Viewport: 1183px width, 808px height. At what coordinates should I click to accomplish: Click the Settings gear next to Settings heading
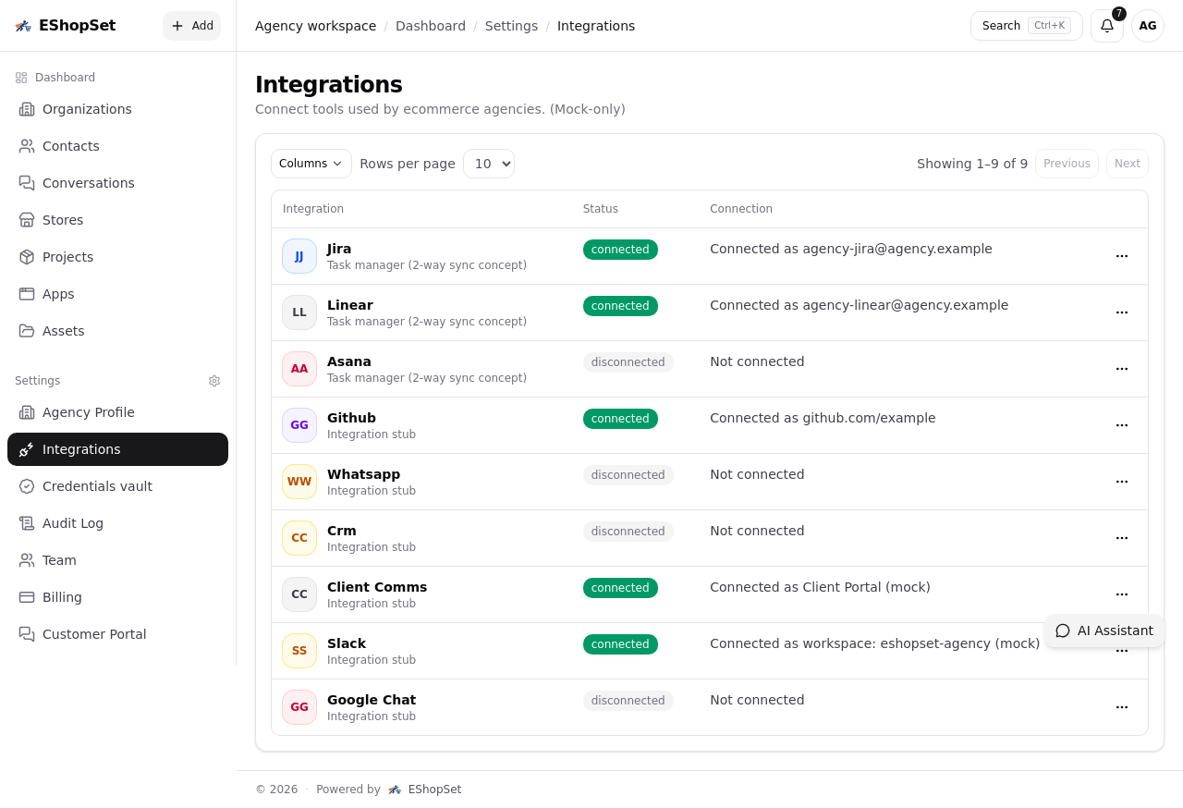coord(214,381)
